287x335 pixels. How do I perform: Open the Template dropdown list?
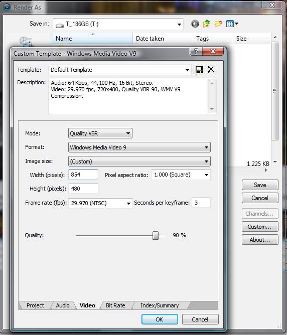(x=187, y=70)
